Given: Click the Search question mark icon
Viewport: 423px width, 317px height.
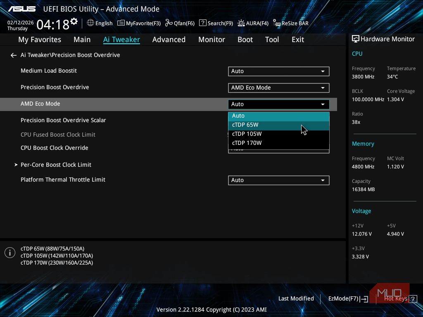Looking at the screenshot, I should click(202, 23).
